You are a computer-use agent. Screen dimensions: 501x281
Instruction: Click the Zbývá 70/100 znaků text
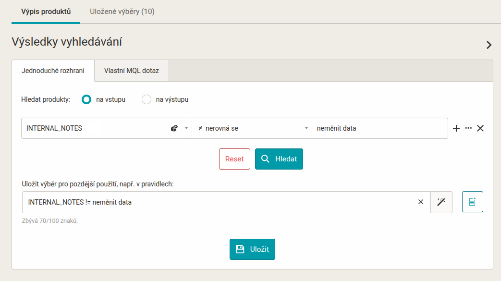pos(50,221)
